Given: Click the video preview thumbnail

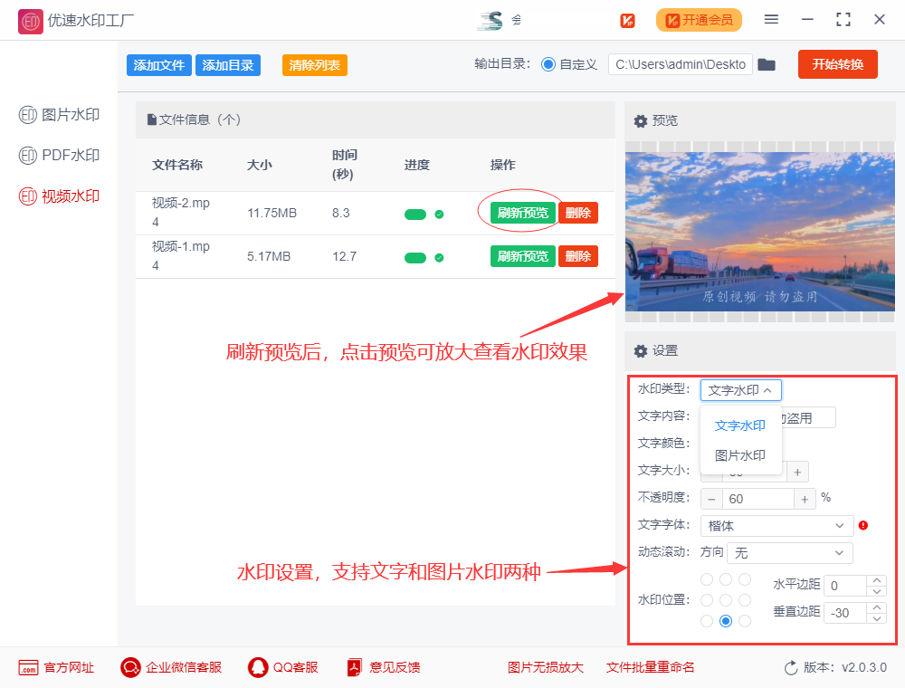Looking at the screenshot, I should point(760,228).
